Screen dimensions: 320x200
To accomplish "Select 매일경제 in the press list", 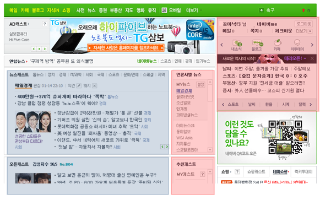I will 184,90.
